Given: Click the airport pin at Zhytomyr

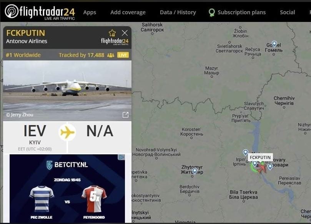Looking at the screenshot, I should [195, 171].
